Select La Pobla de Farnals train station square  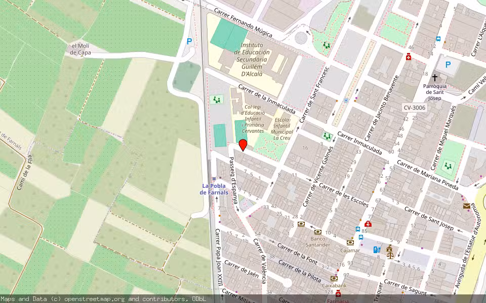pyautogui.click(x=214, y=178)
